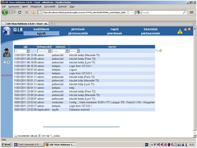Viewport: 197px width, 148px height.
Task: Click the szűrés filter link
Action: tap(57, 136)
